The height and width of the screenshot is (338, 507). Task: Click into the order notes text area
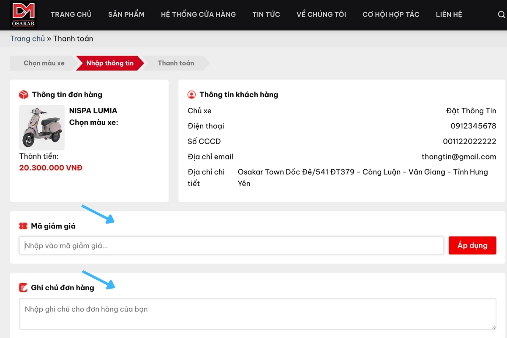(x=257, y=313)
